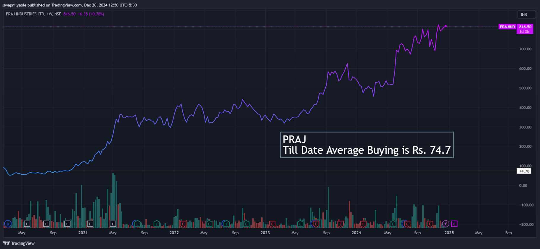Click the blue D dividend marker
540x249 pixels.
pos(8,224)
